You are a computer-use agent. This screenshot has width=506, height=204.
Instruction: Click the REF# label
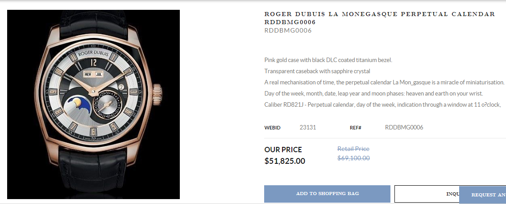[x=355, y=128]
